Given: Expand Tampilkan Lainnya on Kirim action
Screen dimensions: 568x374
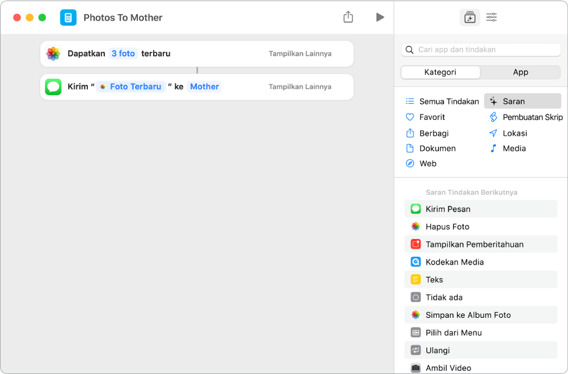Looking at the screenshot, I should click(x=300, y=87).
